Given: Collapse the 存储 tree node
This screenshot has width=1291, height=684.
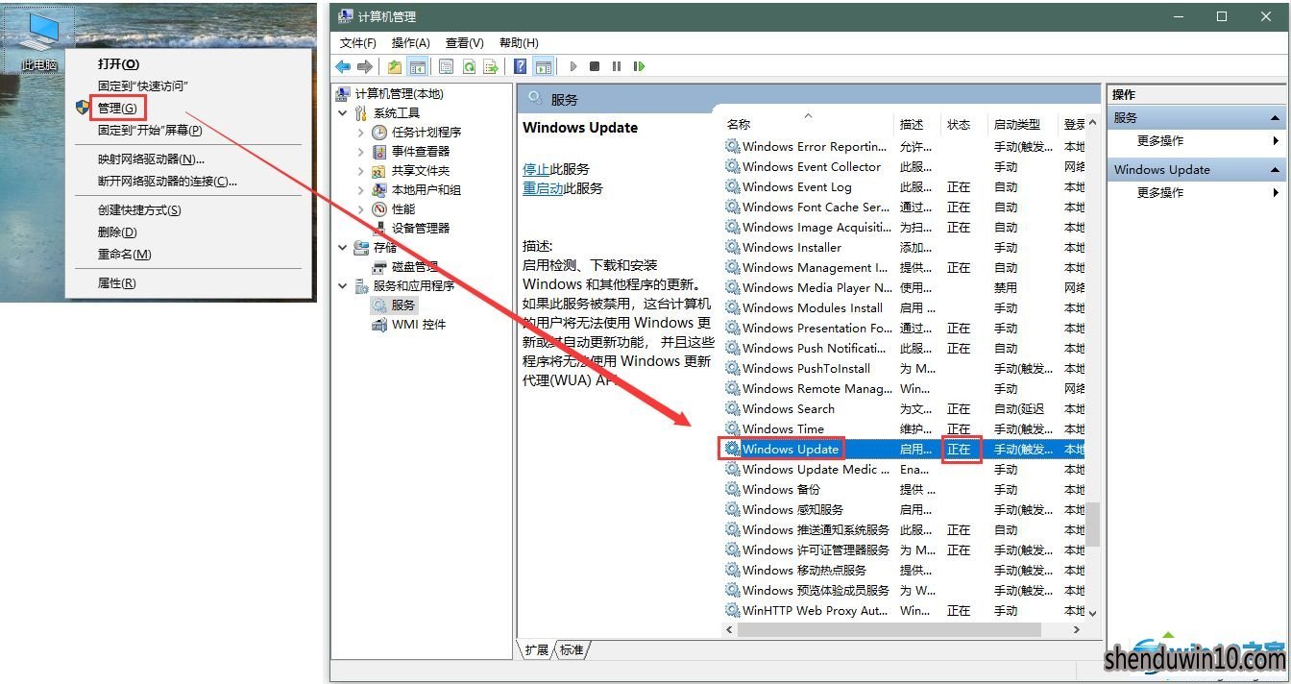Looking at the screenshot, I should point(343,247).
